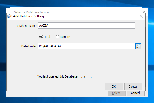The height and width of the screenshot is (103, 154).
Task: Close the Add Database Settings dialog
Action: pyautogui.click(x=141, y=16)
